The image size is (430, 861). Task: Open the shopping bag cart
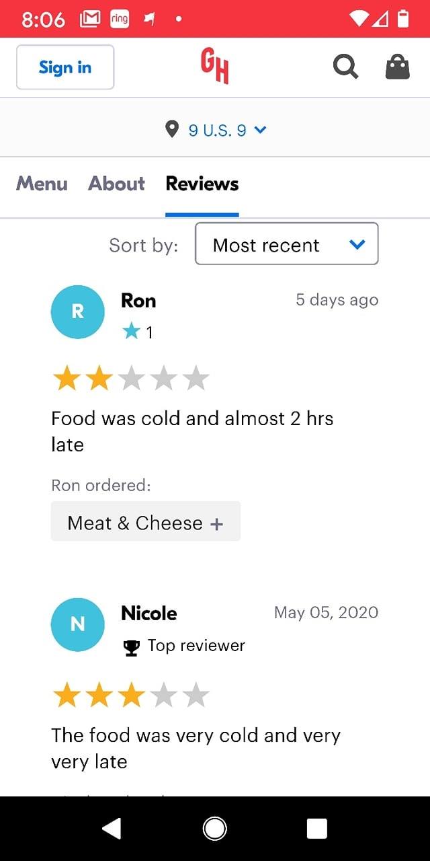click(x=397, y=67)
